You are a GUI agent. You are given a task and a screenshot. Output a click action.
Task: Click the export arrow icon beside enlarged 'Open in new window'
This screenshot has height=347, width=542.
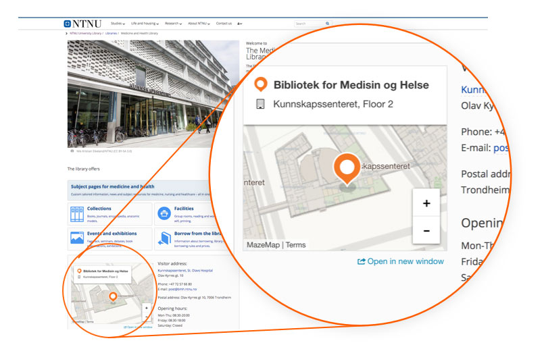pyautogui.click(x=361, y=261)
